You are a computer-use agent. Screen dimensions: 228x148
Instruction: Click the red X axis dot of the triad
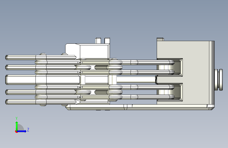tap(16, 132)
